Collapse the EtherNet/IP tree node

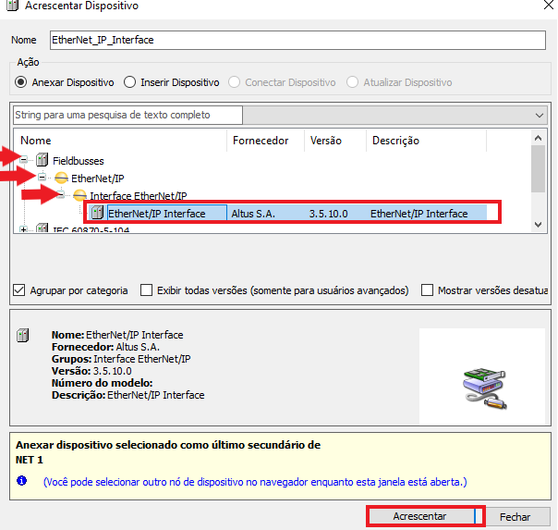42,178
